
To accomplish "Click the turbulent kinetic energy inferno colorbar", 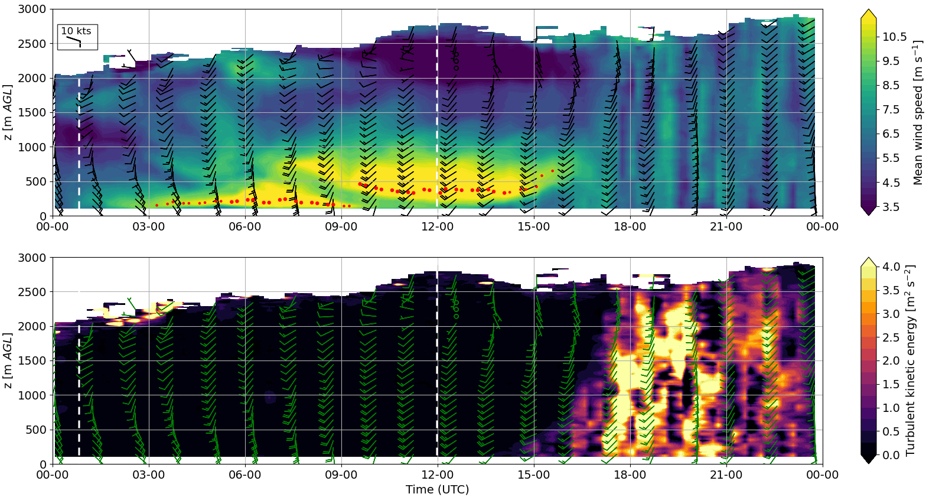I will [x=869, y=360].
